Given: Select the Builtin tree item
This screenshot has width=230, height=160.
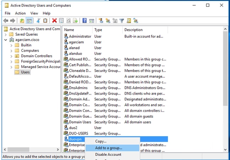Looking at the screenshot, I should [26, 45].
